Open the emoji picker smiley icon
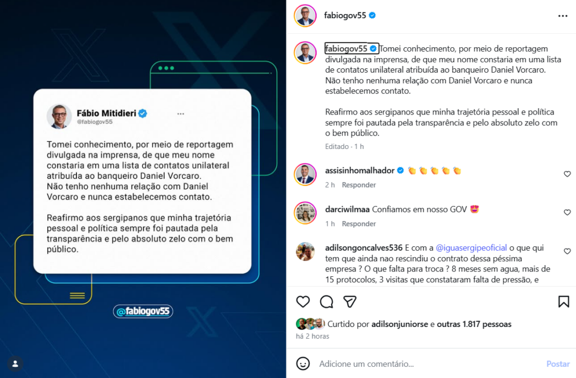Viewport: 576px width, 378px height. [303, 363]
